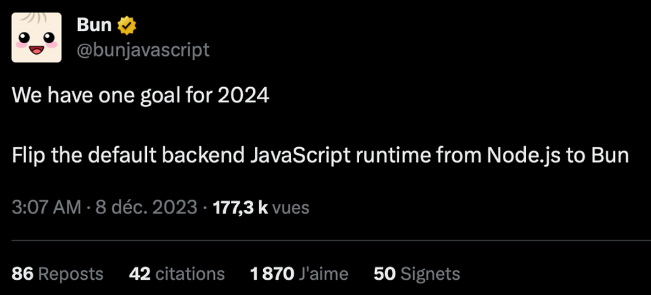Open the 3:07 AM timestamp link
The image size is (651, 295).
tap(46, 207)
